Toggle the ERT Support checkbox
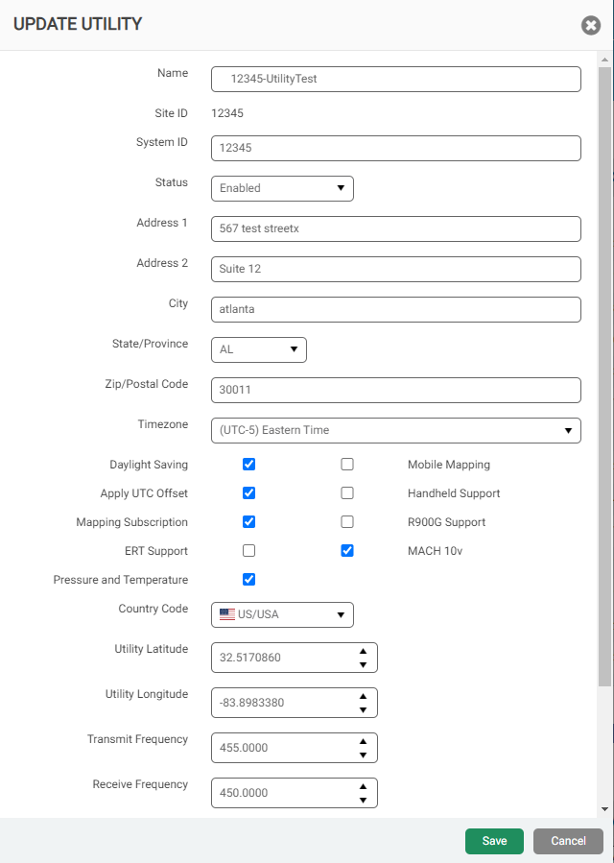 [x=249, y=551]
